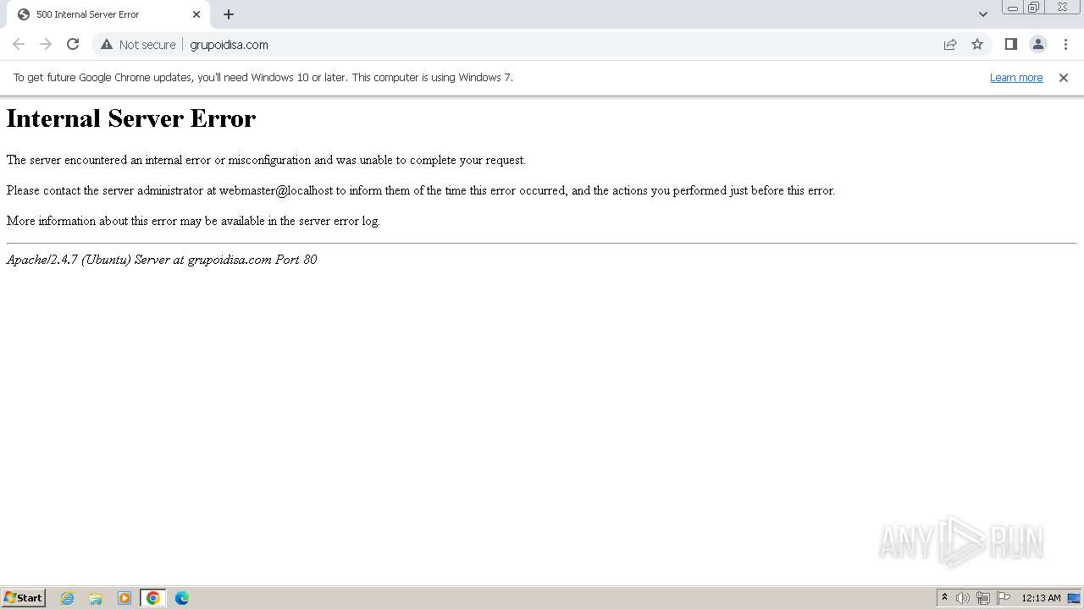This screenshot has width=1084, height=609.
Task: Share this page via share icon
Action: click(950, 45)
